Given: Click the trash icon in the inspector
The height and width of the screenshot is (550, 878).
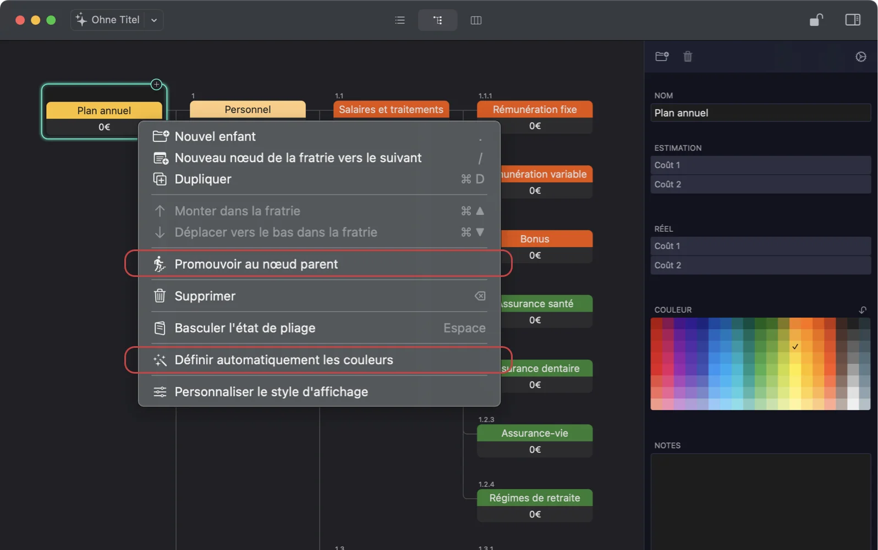Looking at the screenshot, I should (x=688, y=57).
